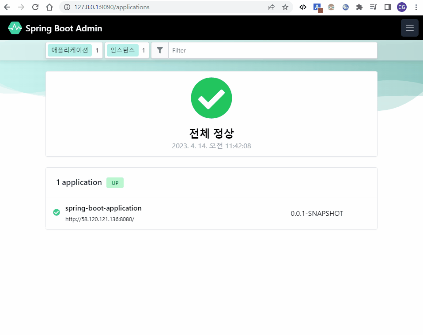Click the browser forward arrow
This screenshot has width=423, height=335.
point(21,7)
